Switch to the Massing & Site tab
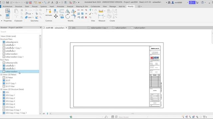Viewport: 213px width, 119px height. coord(82,7)
